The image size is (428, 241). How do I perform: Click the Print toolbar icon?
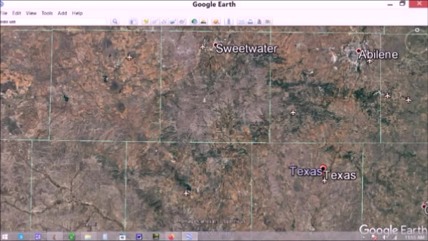(250, 22)
